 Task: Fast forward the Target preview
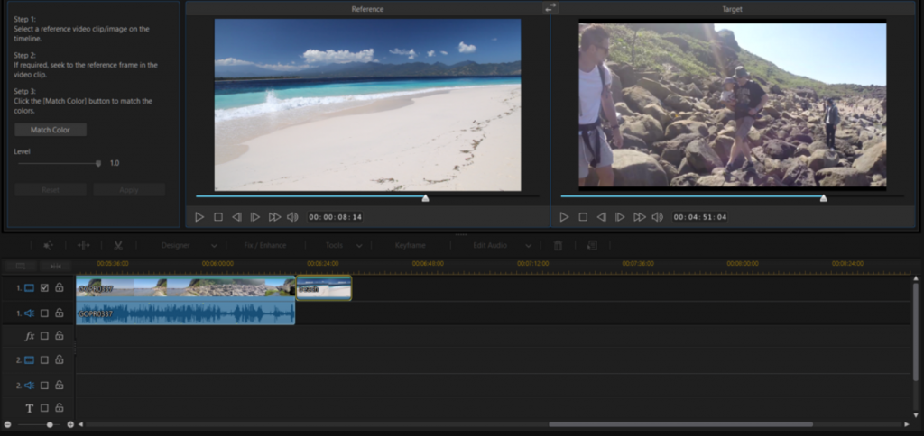tap(639, 217)
